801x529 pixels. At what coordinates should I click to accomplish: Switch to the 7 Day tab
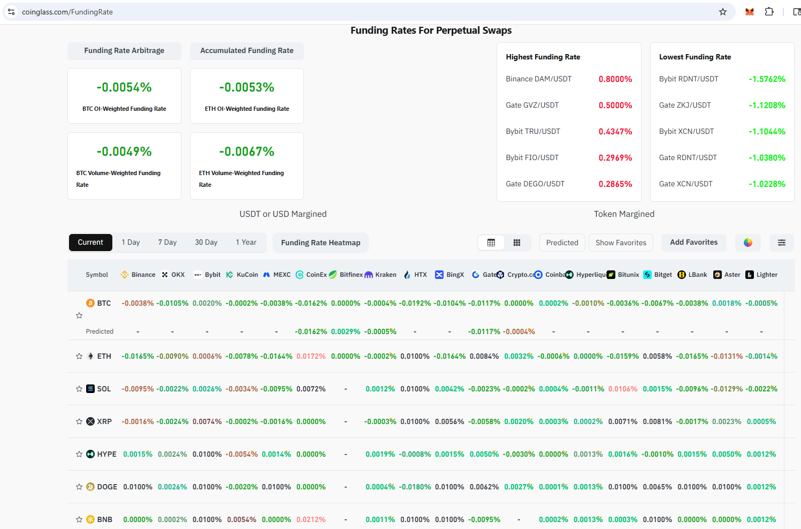click(x=167, y=243)
